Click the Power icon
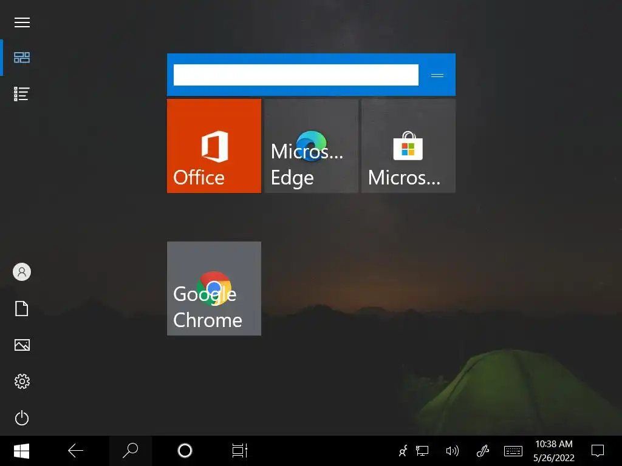This screenshot has height=466, width=622. pos(22,417)
